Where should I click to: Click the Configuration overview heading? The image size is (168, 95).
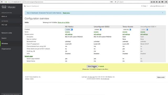coord(37,18)
